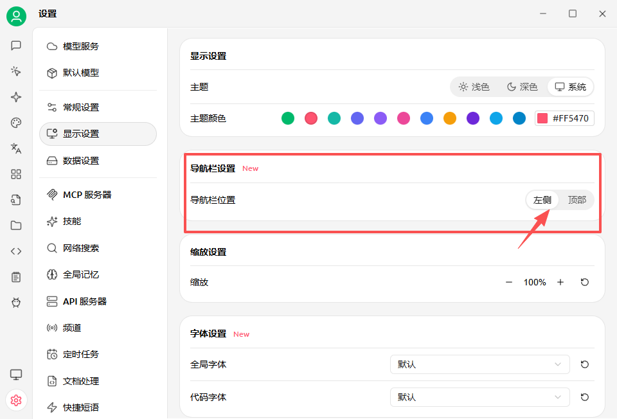Open the paint palette sidebar icon

(16, 123)
